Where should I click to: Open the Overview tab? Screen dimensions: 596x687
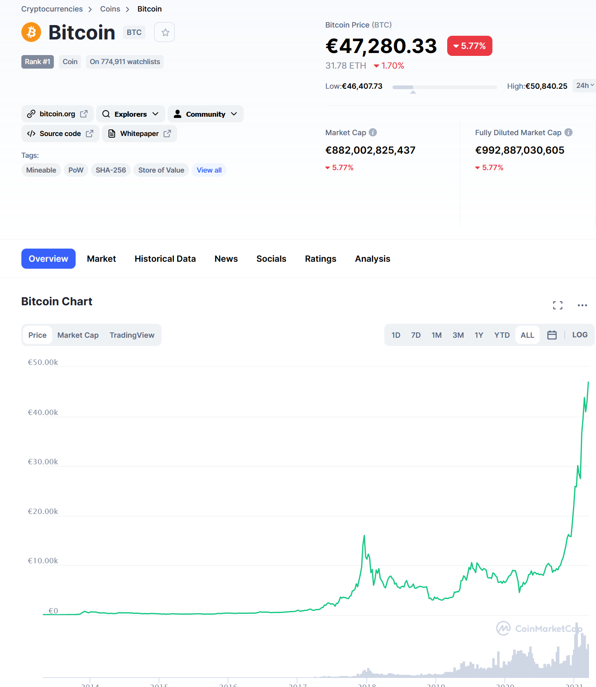click(49, 258)
